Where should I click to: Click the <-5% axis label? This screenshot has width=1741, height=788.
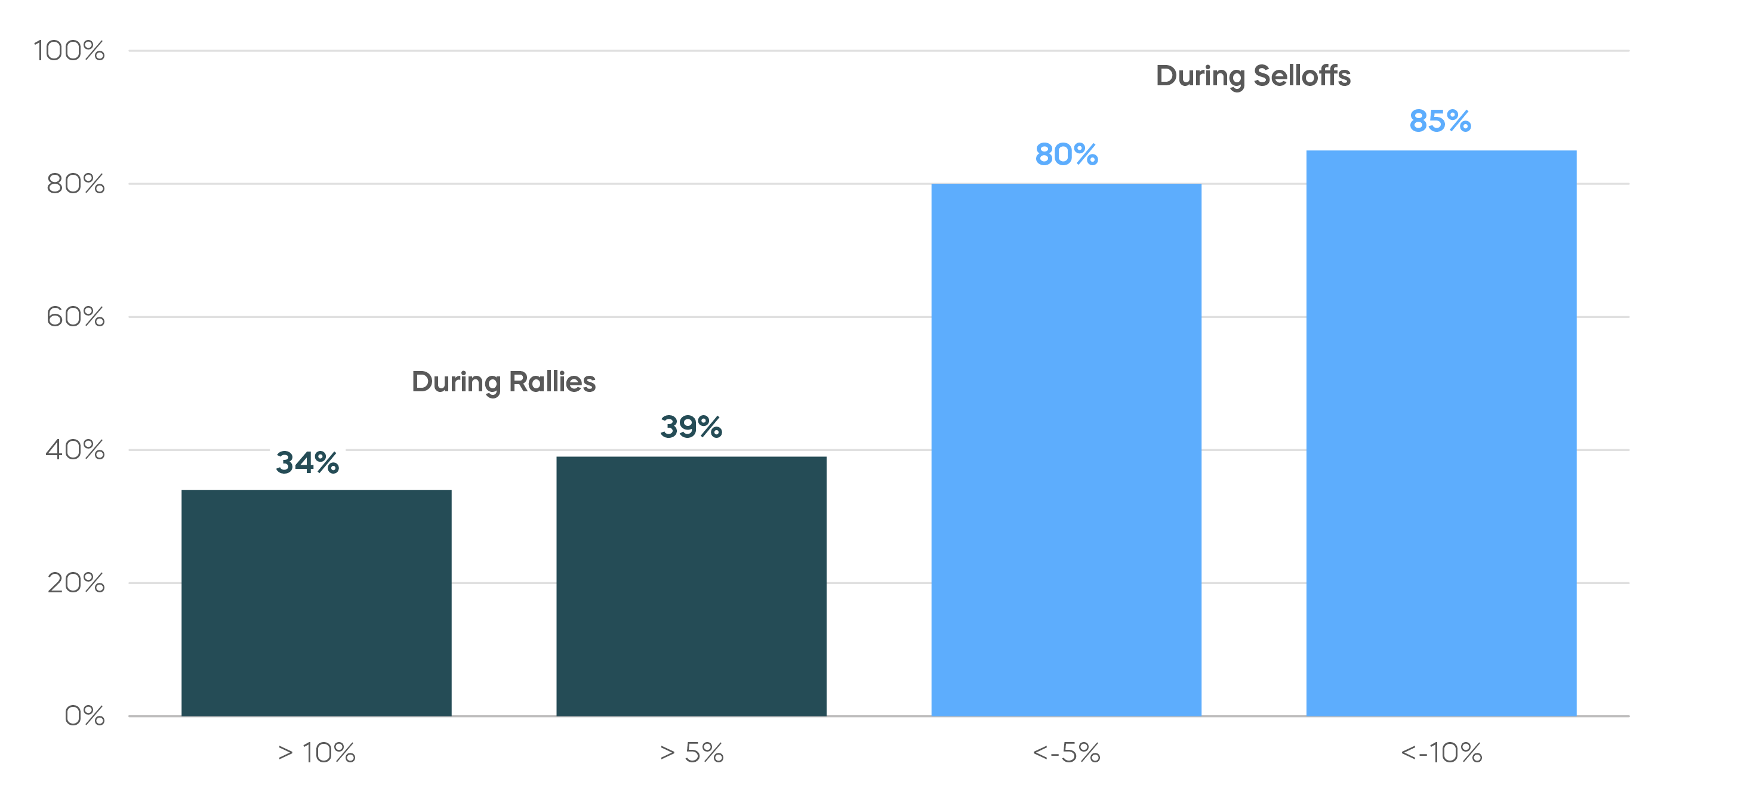point(1067,753)
